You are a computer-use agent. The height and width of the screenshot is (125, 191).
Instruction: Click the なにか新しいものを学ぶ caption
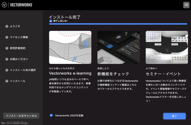coord(62,68)
